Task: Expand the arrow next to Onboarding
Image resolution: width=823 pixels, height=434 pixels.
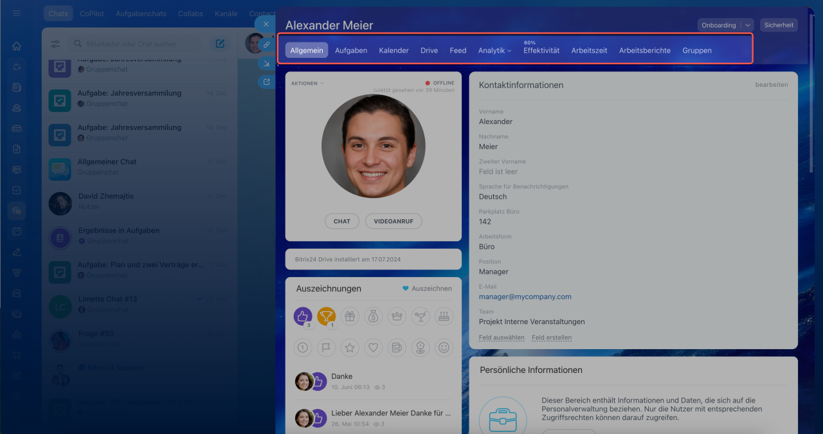Action: click(x=747, y=25)
